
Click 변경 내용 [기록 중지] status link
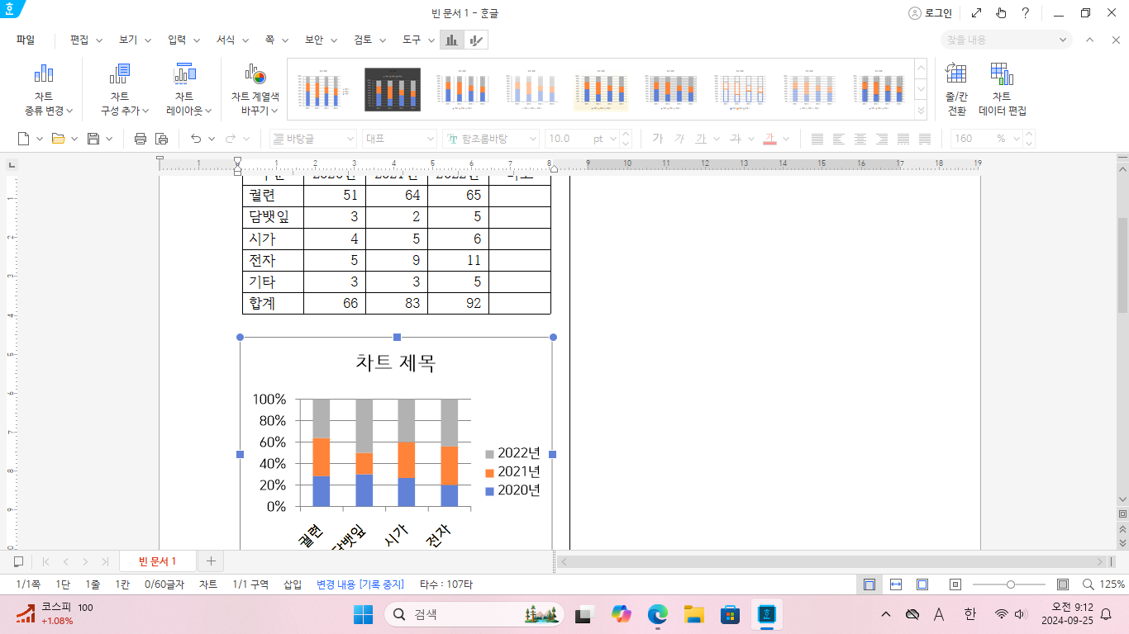(360, 584)
